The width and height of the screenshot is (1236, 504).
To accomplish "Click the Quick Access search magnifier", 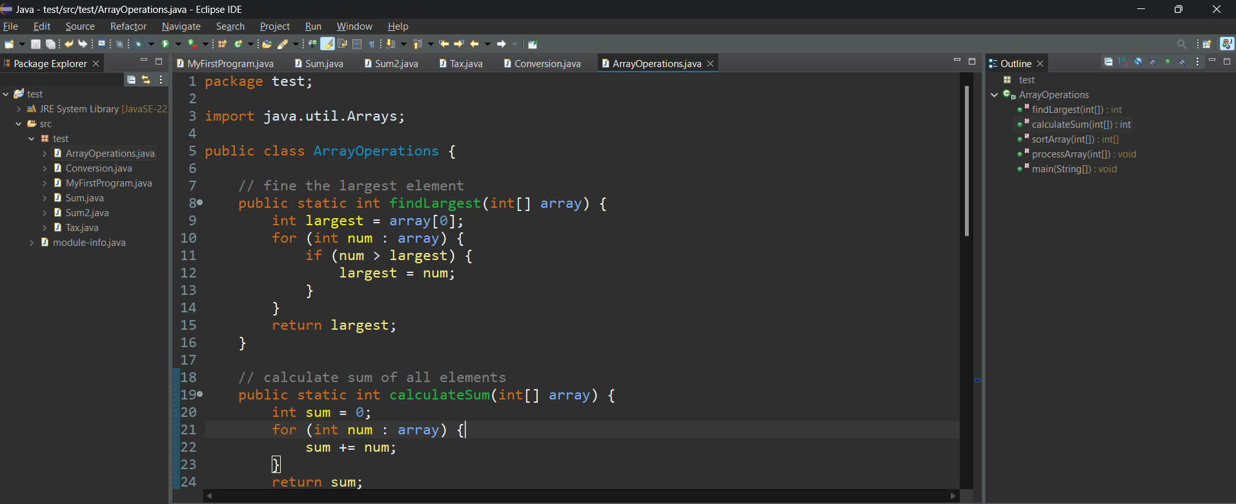I will [1182, 44].
